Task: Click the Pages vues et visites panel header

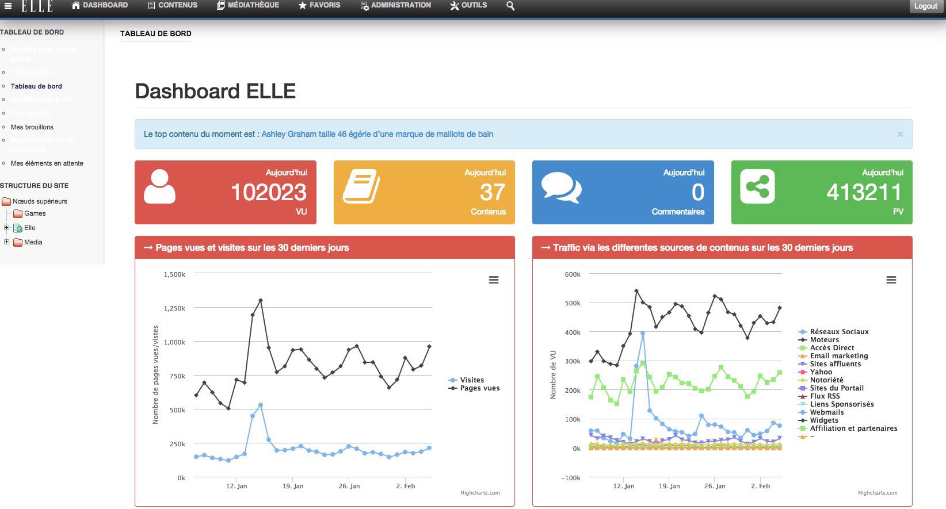Action: tap(325, 248)
